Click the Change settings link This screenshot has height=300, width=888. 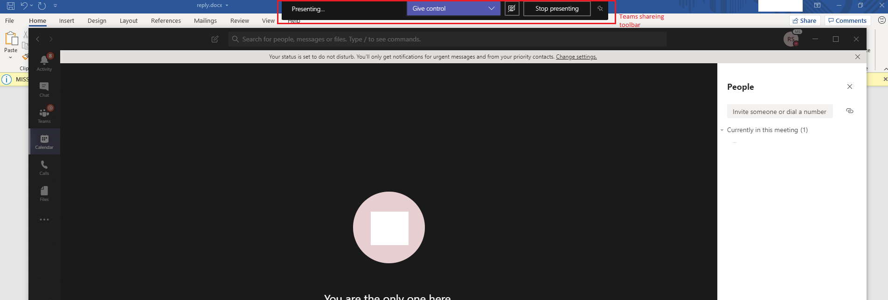coord(576,57)
